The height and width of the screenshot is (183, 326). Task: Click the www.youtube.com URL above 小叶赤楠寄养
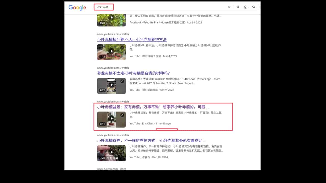(x=113, y=135)
